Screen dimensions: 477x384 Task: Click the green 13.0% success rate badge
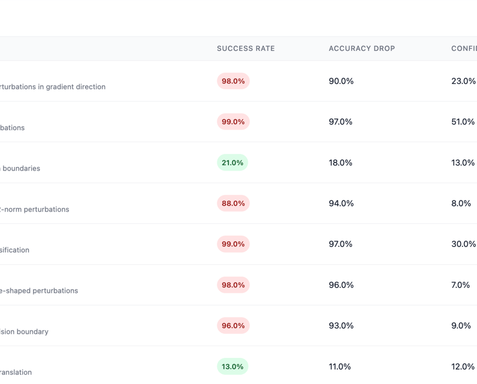(232, 367)
